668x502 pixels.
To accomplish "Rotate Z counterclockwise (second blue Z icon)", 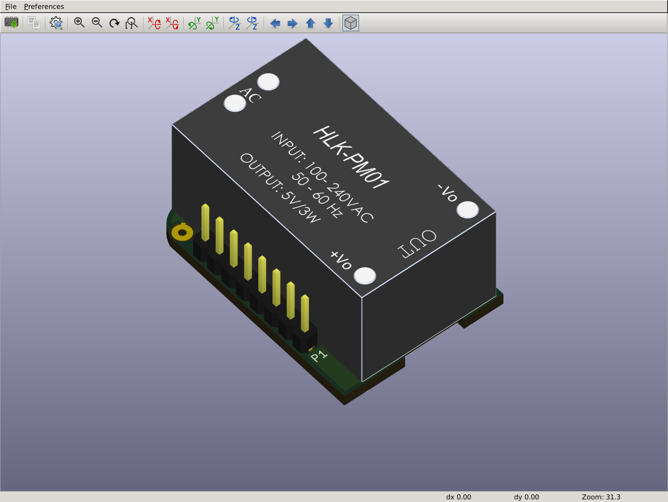I will (253, 23).
